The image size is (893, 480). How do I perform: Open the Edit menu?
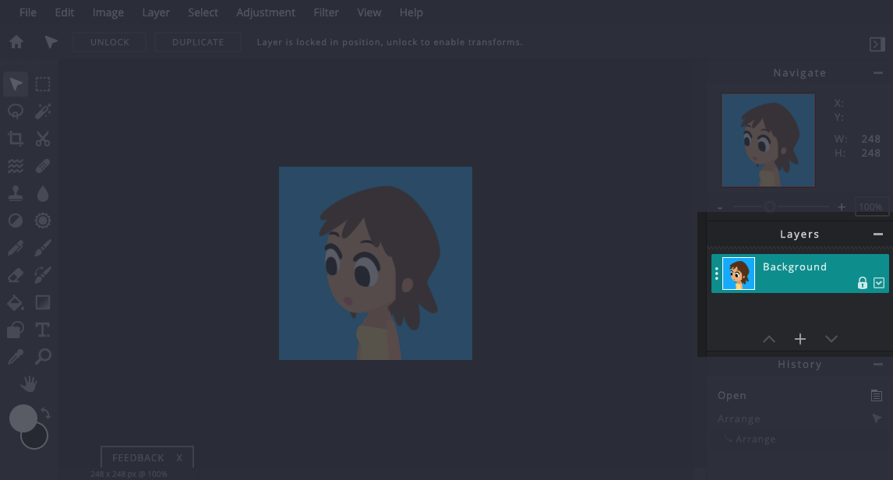coord(65,12)
